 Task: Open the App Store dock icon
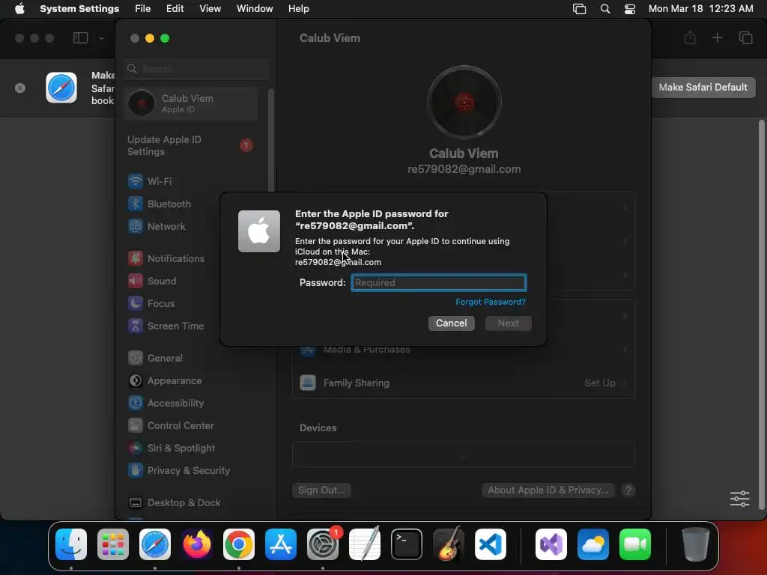tap(281, 544)
